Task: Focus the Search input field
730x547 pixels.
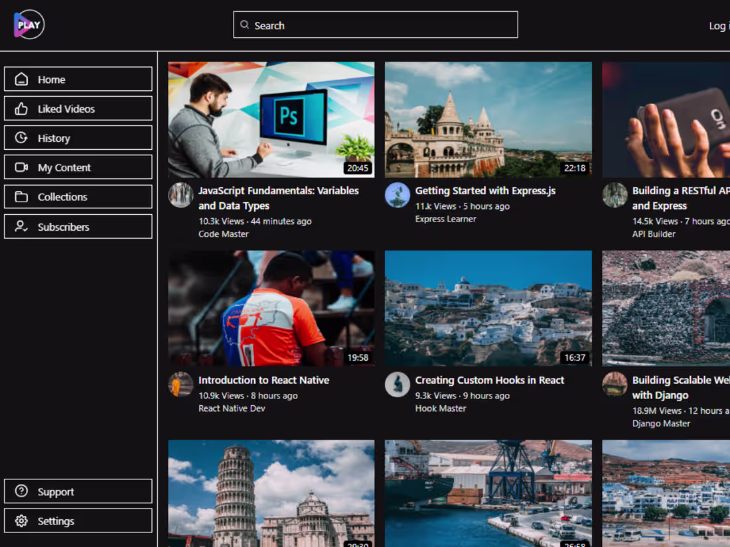Action: pos(375,25)
